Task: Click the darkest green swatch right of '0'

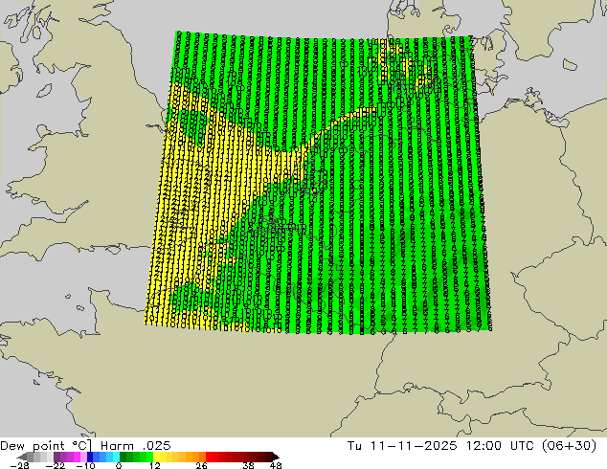Action: pos(124,457)
